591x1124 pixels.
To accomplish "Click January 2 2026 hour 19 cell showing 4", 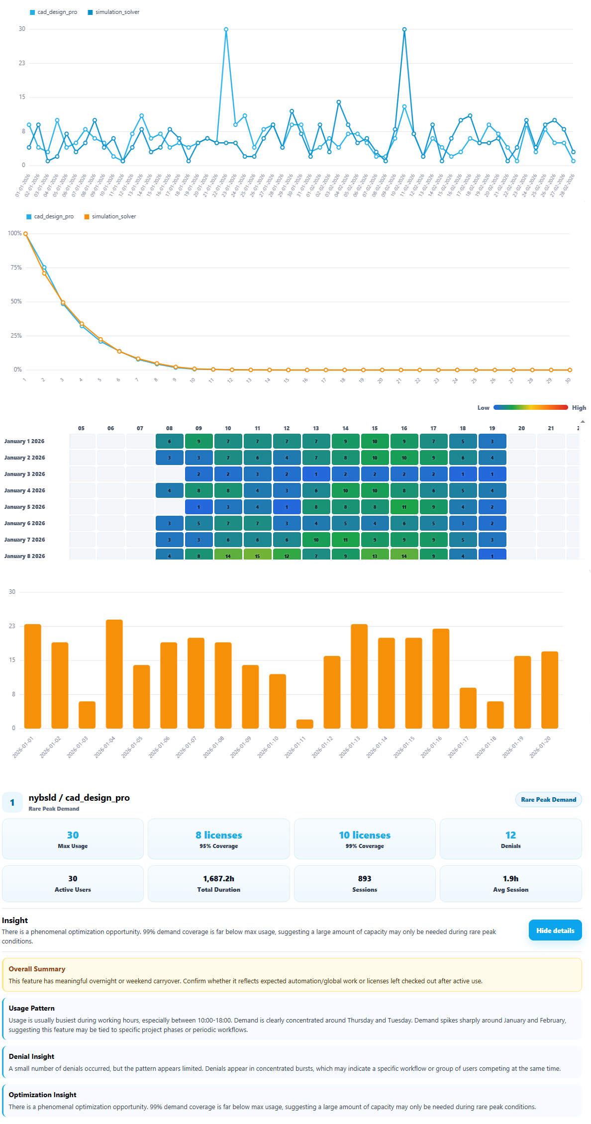I will 492,458.
